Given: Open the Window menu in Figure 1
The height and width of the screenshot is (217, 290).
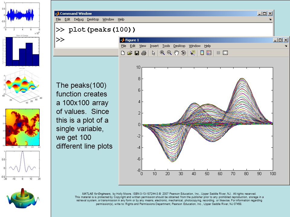Looking at the screenshot, I should (195, 46).
